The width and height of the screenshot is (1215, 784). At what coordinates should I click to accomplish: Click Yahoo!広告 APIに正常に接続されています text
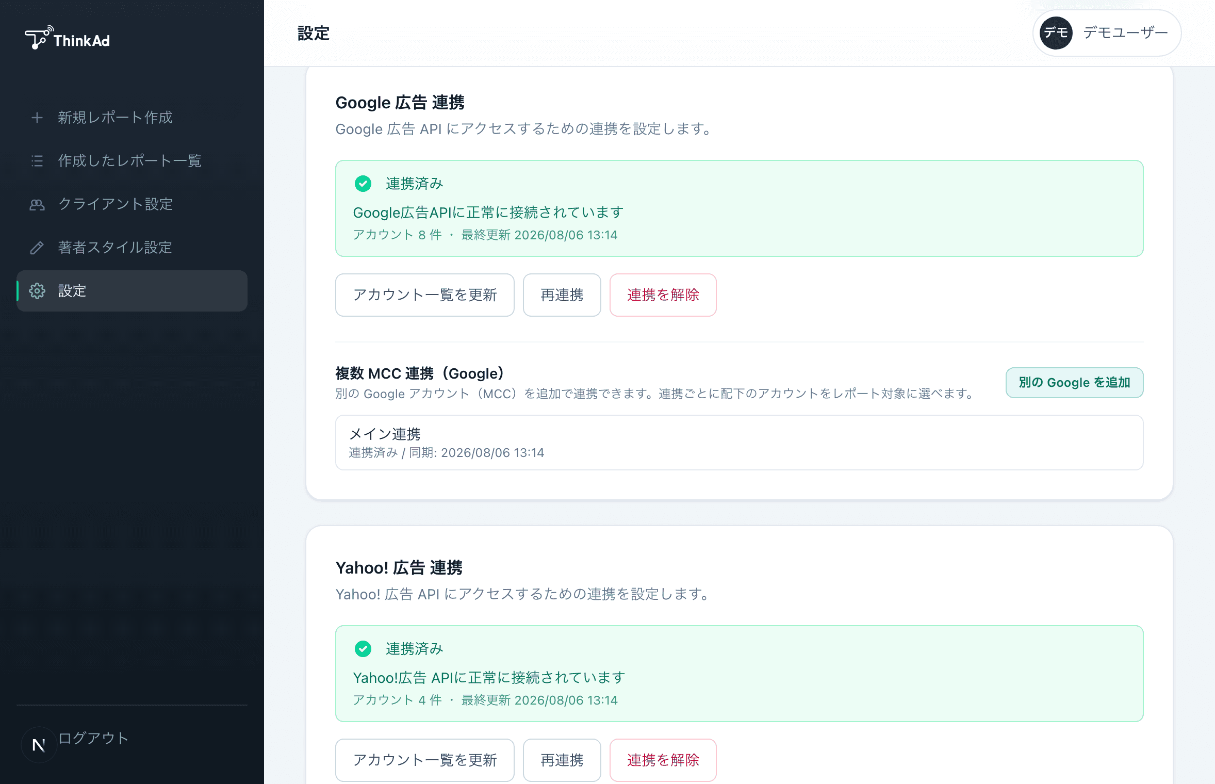click(489, 678)
